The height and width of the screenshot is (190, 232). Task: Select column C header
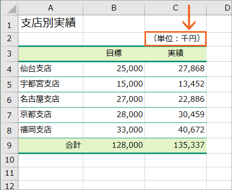tap(176, 8)
